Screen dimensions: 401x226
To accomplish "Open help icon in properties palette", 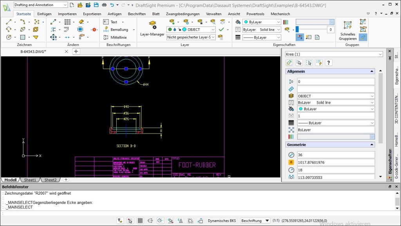I will [x=329, y=62].
